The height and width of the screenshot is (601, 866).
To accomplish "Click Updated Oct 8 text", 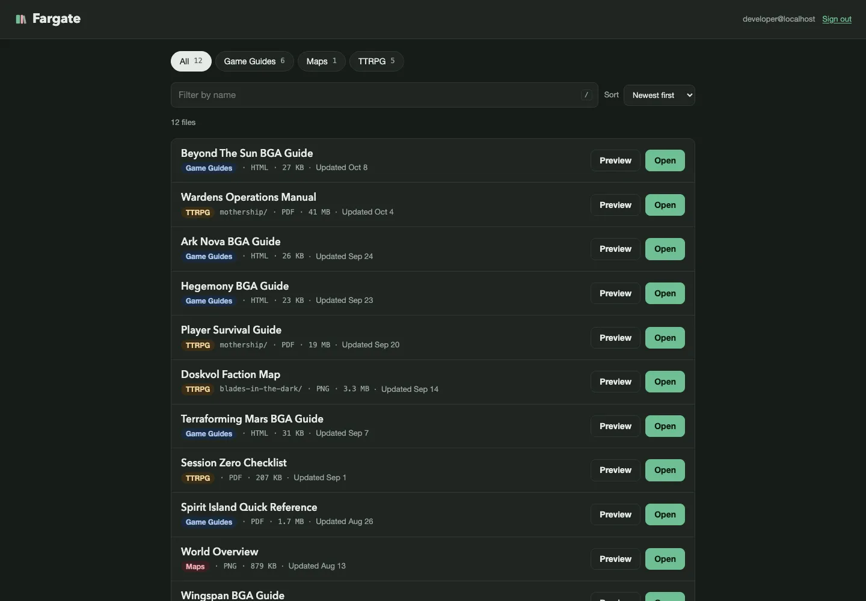I will point(342,168).
